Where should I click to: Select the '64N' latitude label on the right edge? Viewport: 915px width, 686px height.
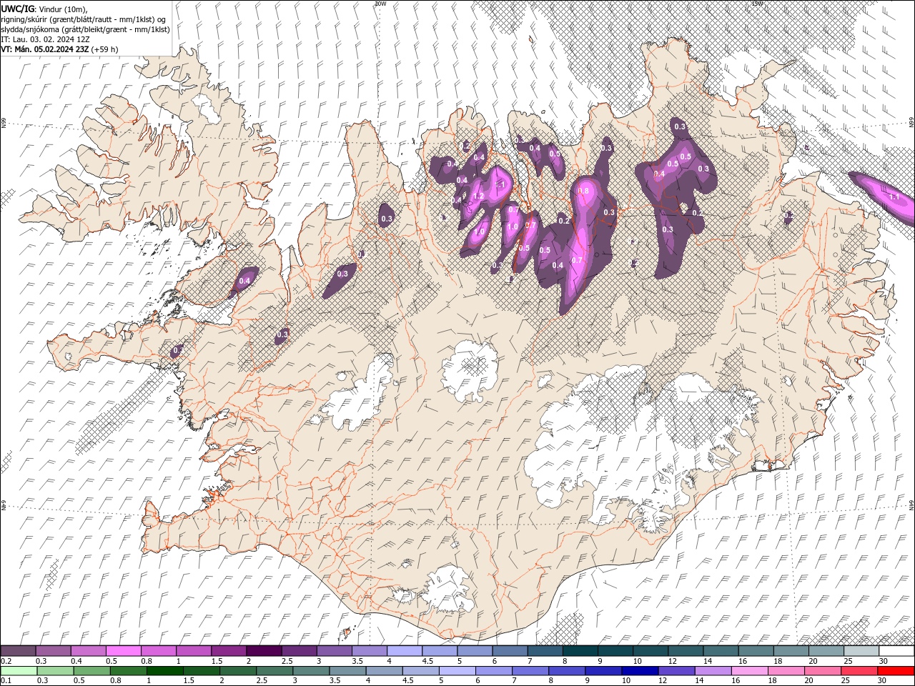coord(911,506)
